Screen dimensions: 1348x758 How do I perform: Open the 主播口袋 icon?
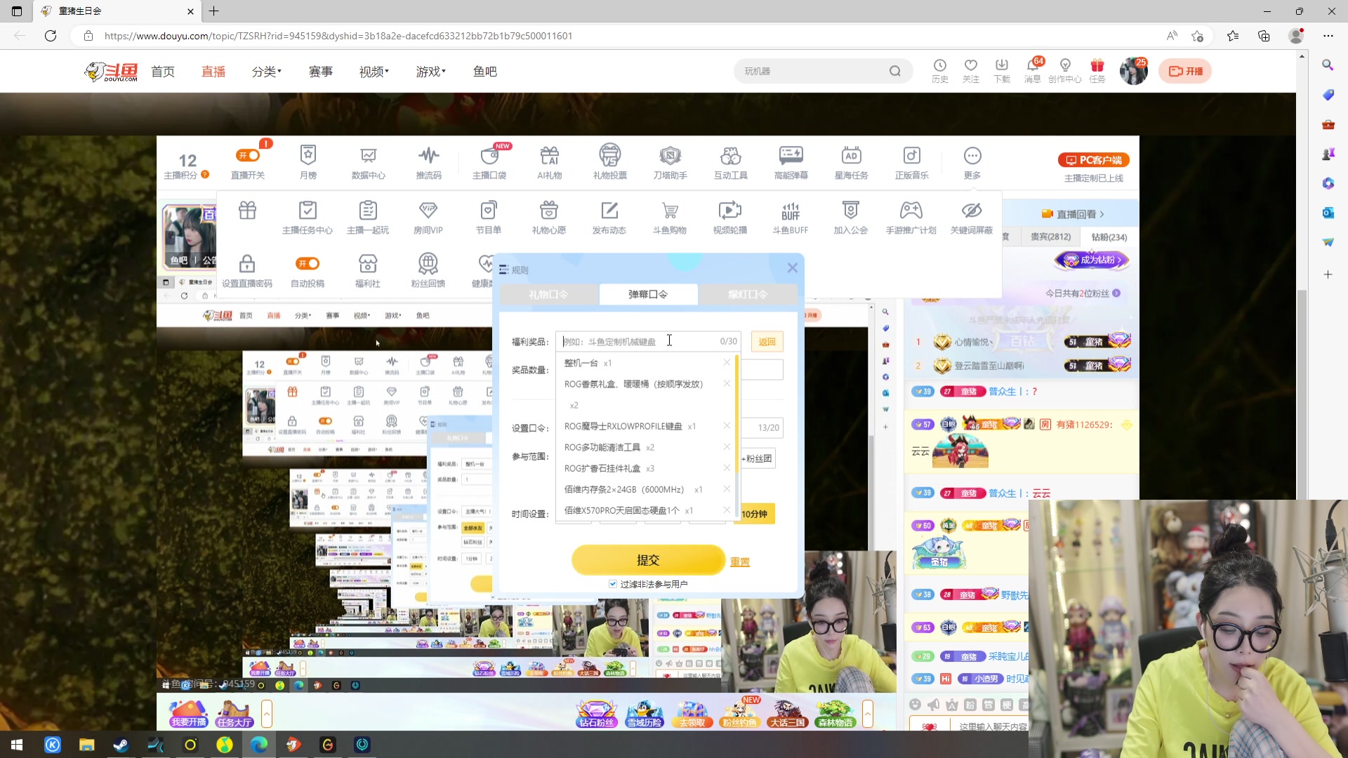(x=489, y=161)
